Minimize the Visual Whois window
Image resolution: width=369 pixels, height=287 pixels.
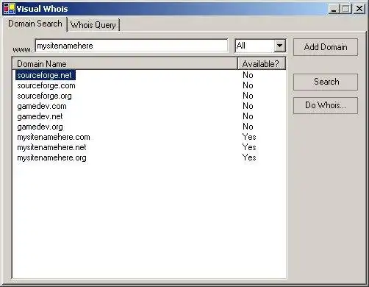pyautogui.click(x=334, y=9)
